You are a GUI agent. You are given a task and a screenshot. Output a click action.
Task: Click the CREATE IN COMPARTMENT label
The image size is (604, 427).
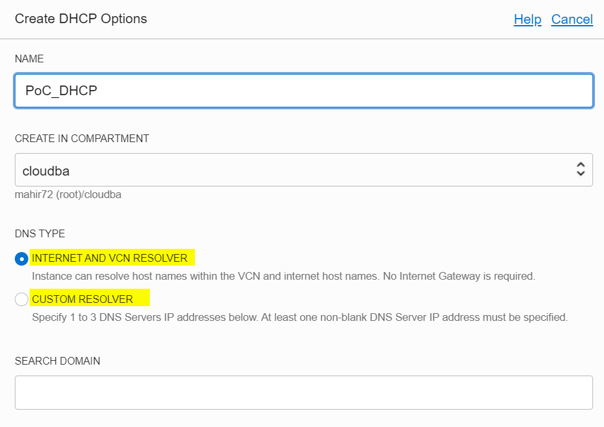(x=82, y=138)
